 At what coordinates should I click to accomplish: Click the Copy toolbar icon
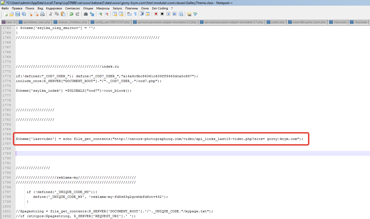(57, 14)
